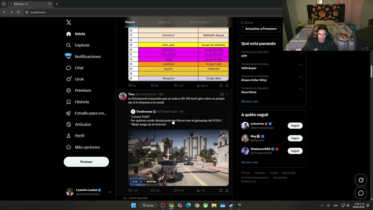Switch to the Siguiendo tab
This screenshot has width=373, height=210.
pos(164,22)
